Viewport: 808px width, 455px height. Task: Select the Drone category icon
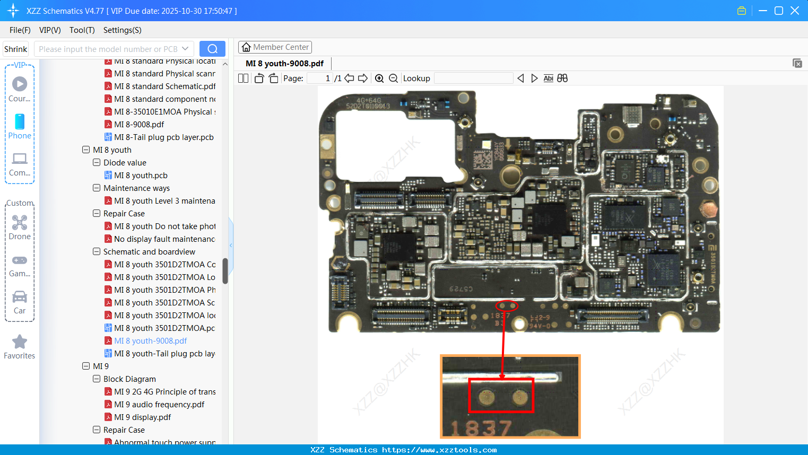tap(20, 227)
